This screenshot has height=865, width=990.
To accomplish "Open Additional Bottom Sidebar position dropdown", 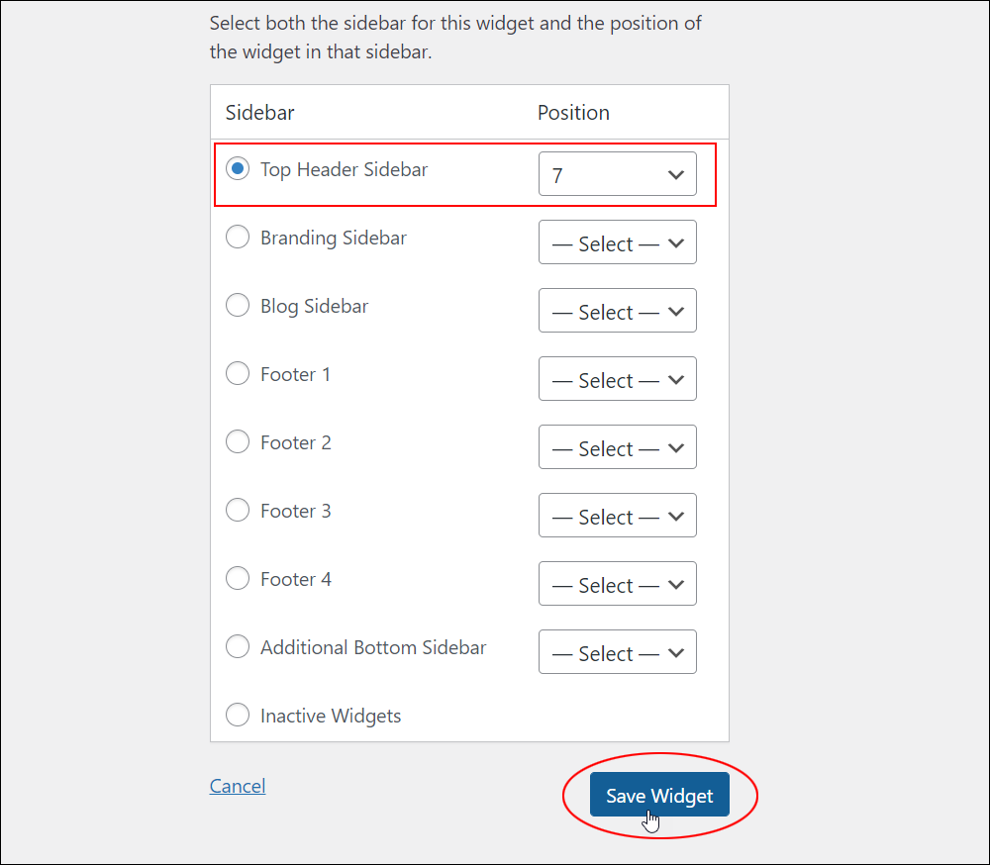I will (x=618, y=651).
